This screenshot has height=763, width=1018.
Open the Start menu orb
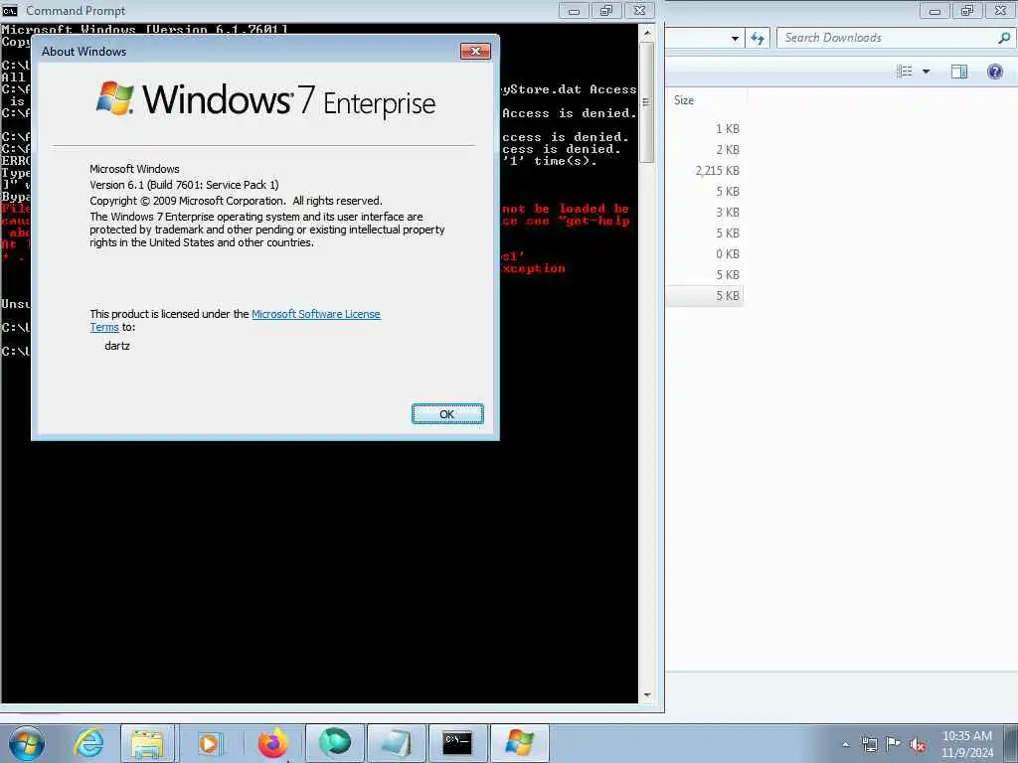point(27,743)
